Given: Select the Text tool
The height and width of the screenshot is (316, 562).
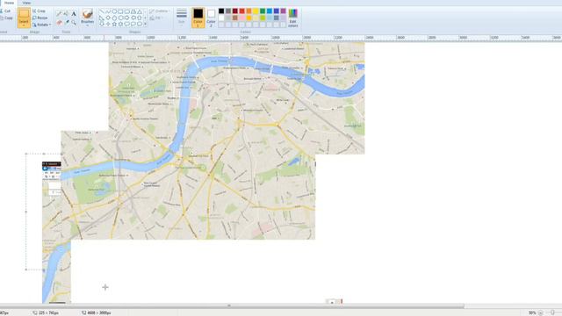Looking at the screenshot, I should pos(74,14).
